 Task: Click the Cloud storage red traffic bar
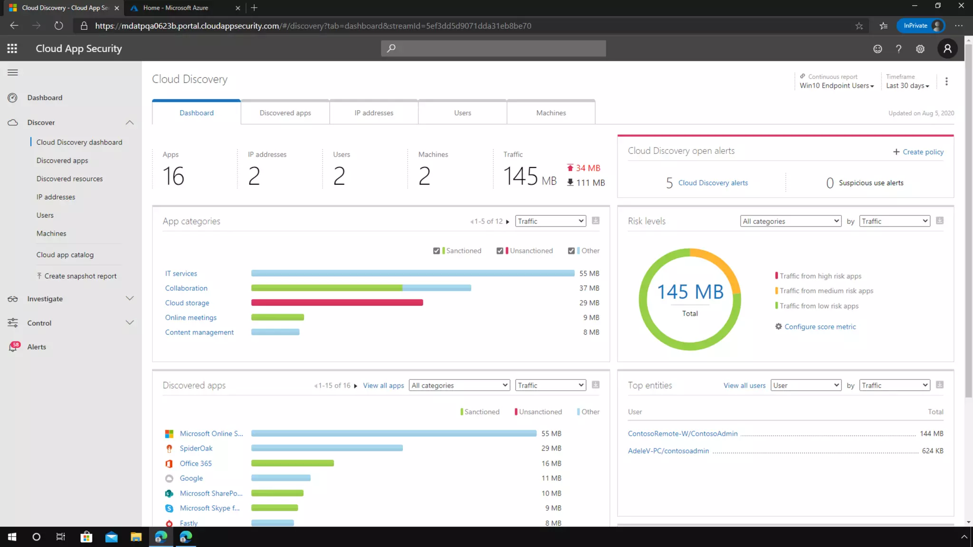[x=337, y=303]
